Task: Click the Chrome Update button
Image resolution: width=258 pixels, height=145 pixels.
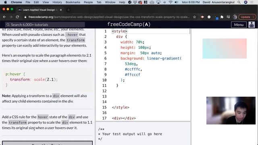Action: pyautogui.click(x=247, y=17)
